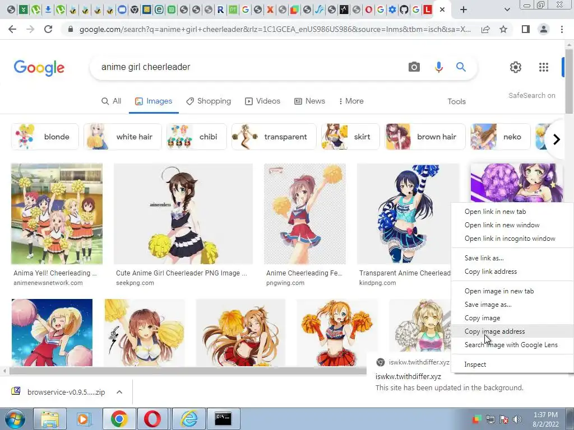
Task: Open the pngwing.com cheerleading image
Action: pos(304,214)
